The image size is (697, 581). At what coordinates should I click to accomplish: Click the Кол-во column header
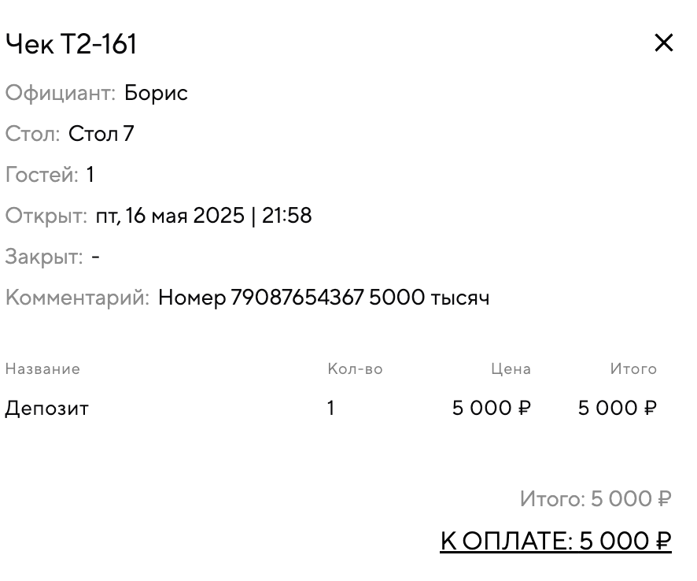(x=355, y=368)
